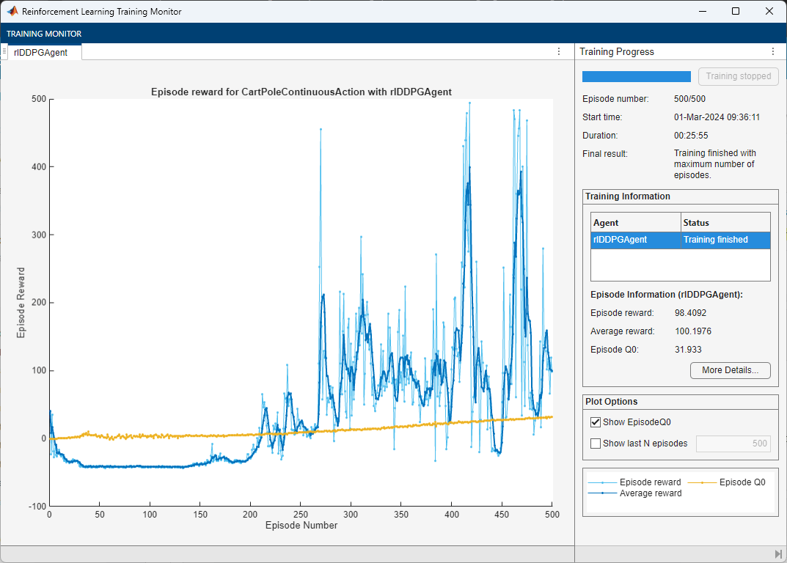Uncheck the Show EpisodeQ0 checkbox
Screen dimensions: 787x563
(596, 422)
